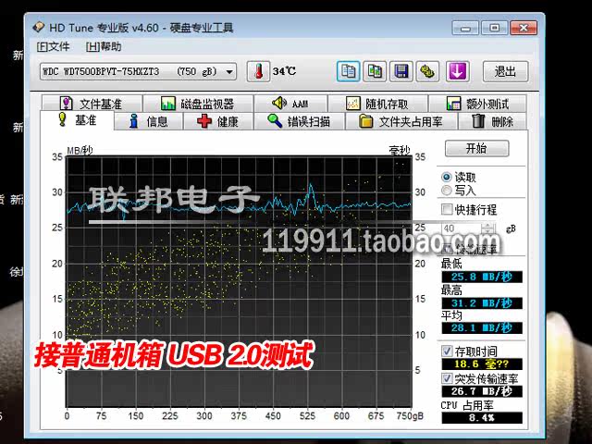Select the 读取 read radio button
The height and width of the screenshot is (444, 592).
(x=447, y=177)
